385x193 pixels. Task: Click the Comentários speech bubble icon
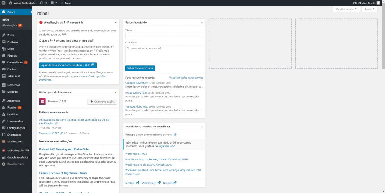[x=3, y=62]
